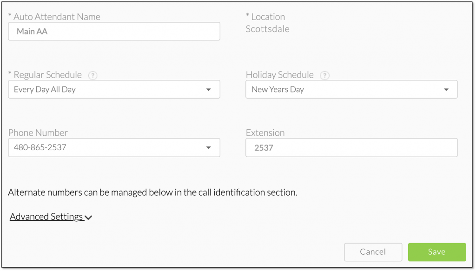The width and height of the screenshot is (476, 271).
Task: Click the Holiday Schedule help question-mark icon
Action: [324, 75]
